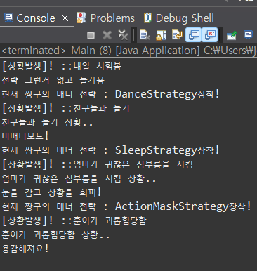Click the line '눈을 감고 상황을 회피!'

[51, 192]
